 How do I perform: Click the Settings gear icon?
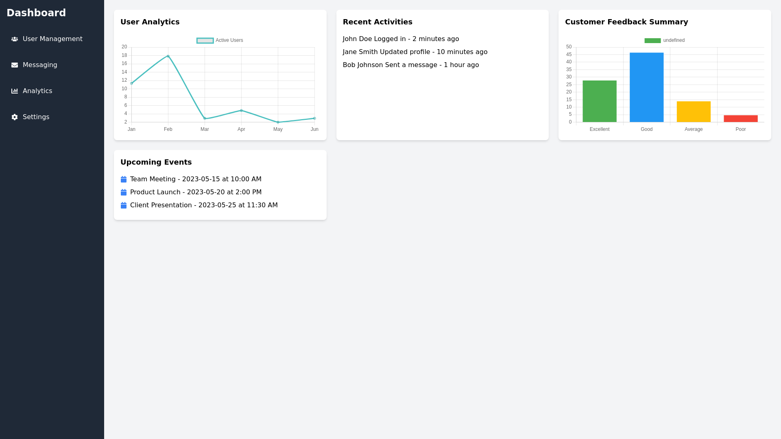pyautogui.click(x=15, y=117)
